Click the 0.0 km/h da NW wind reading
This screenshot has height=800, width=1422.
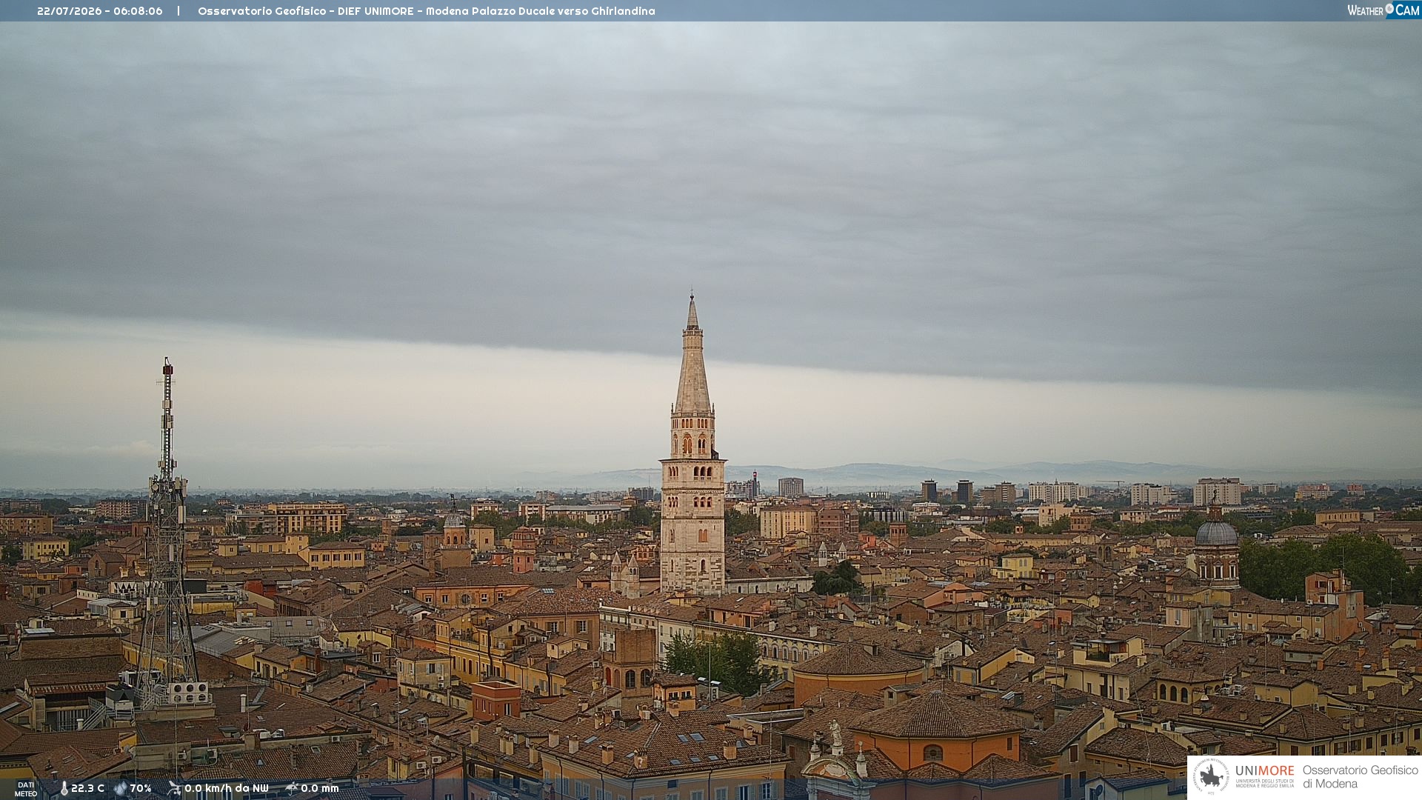pos(227,788)
